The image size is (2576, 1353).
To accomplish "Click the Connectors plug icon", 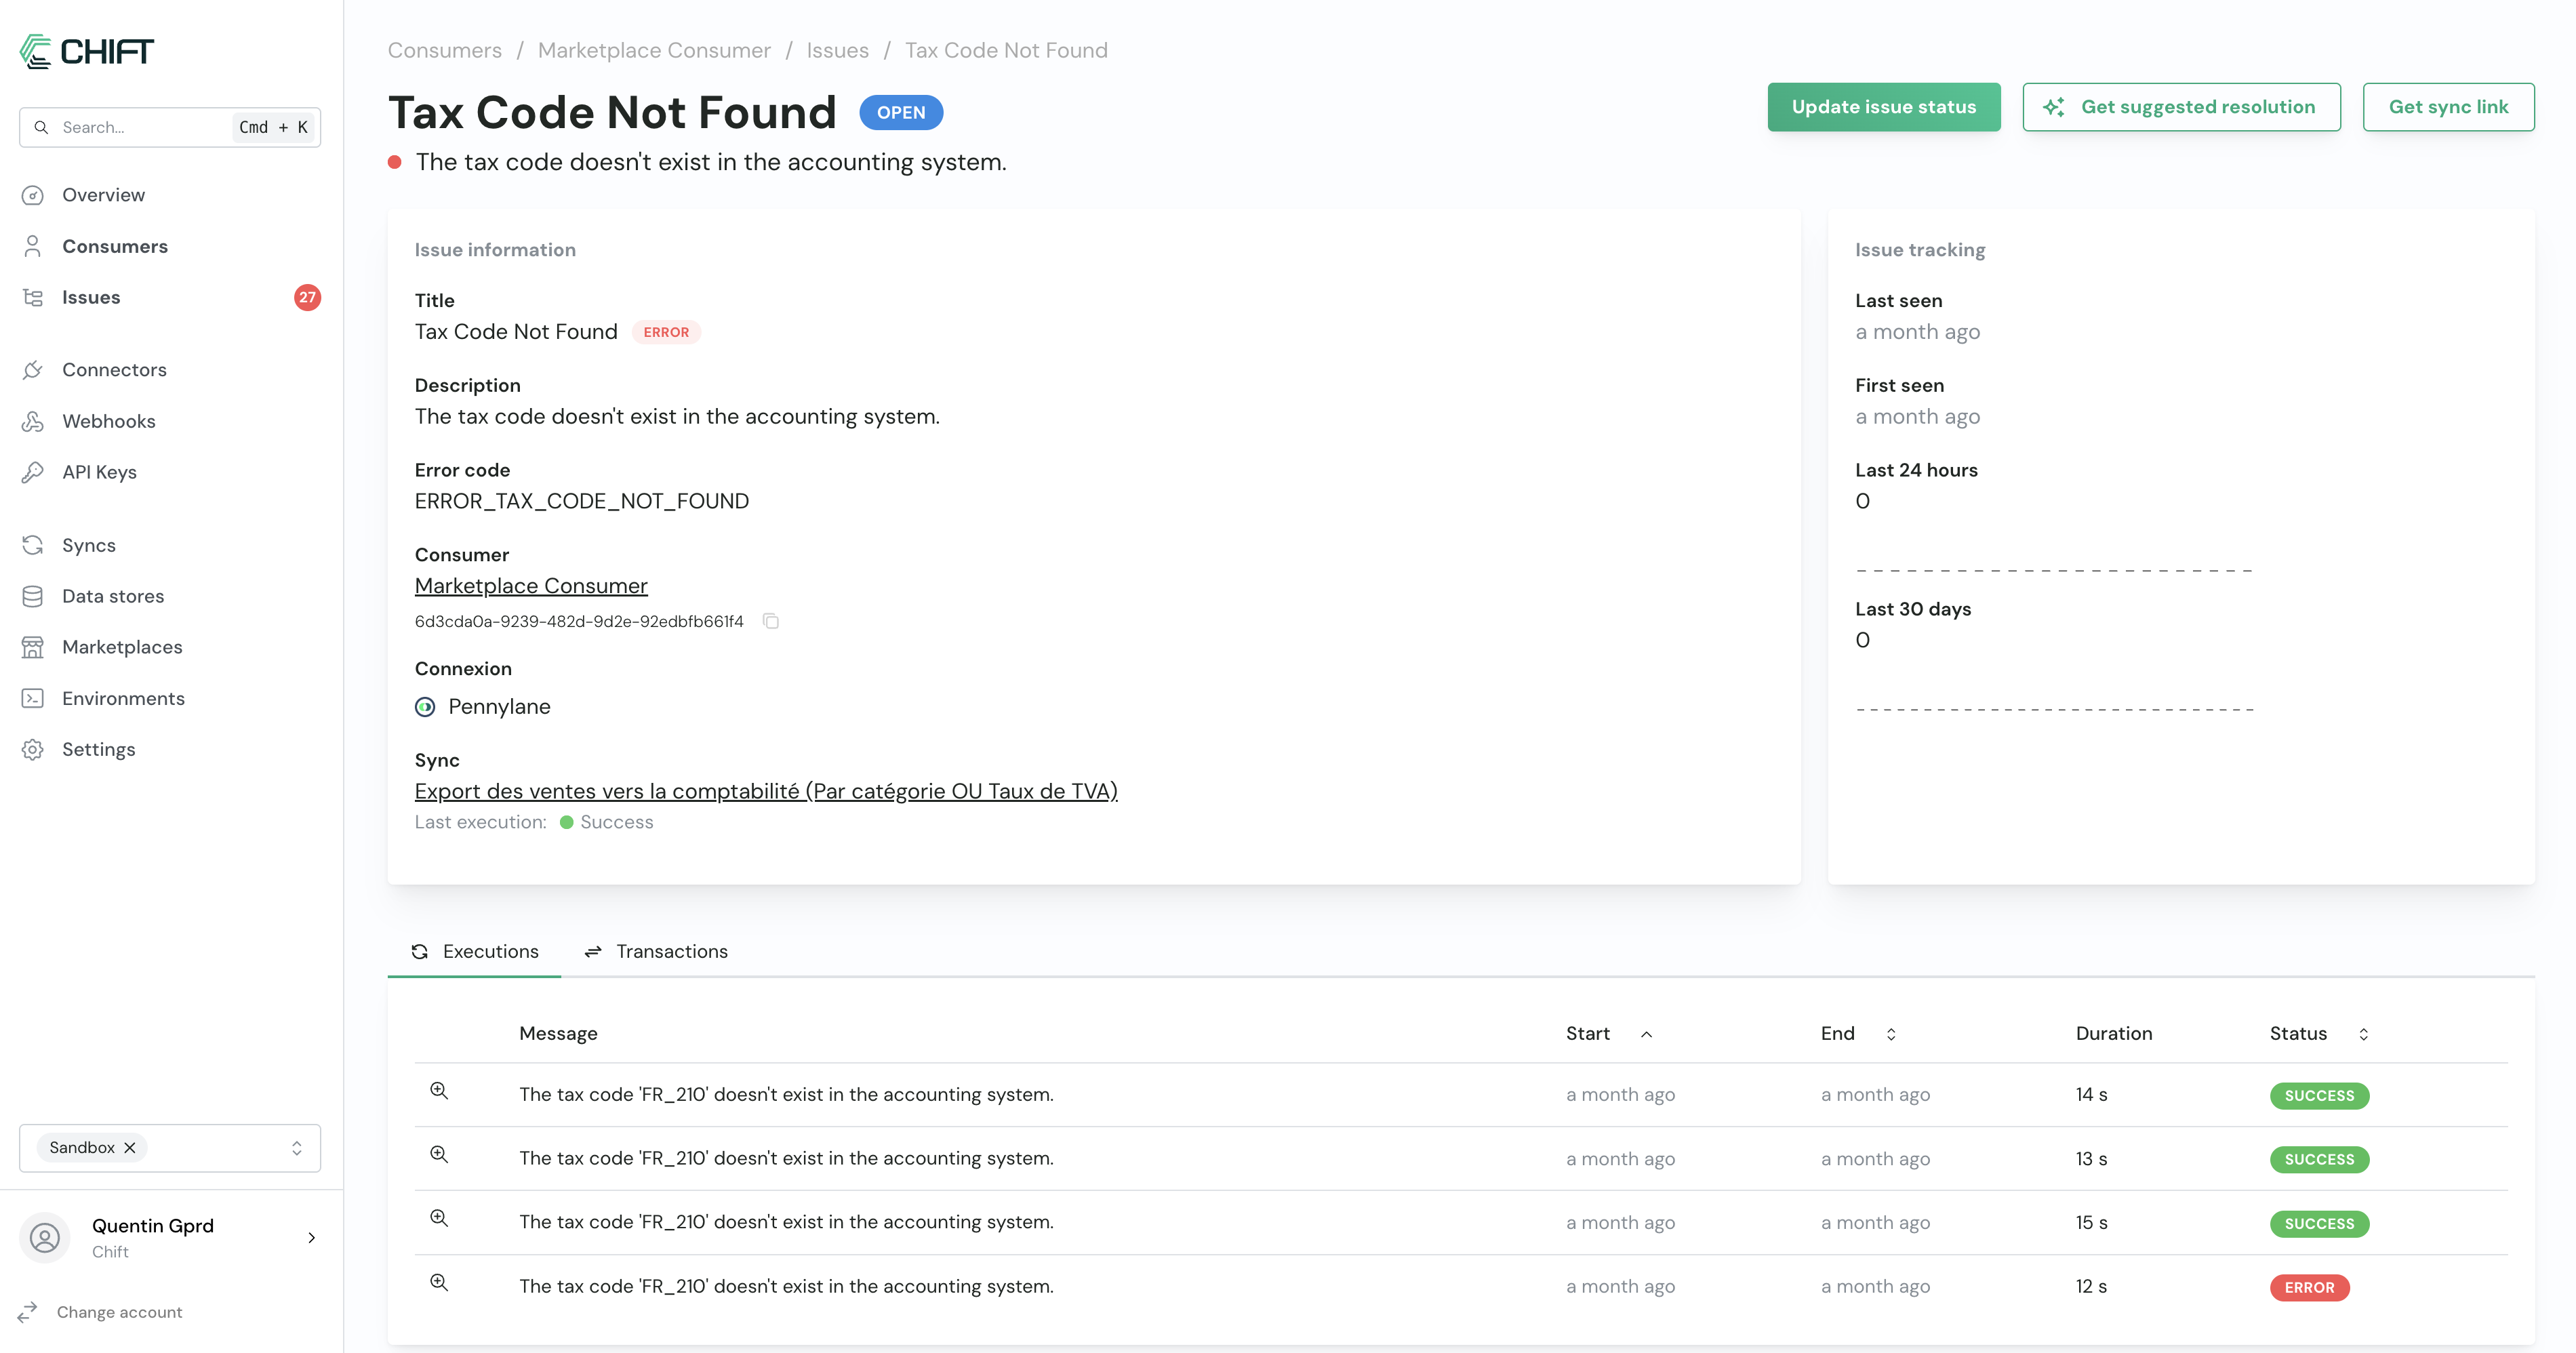I will 33,370.
